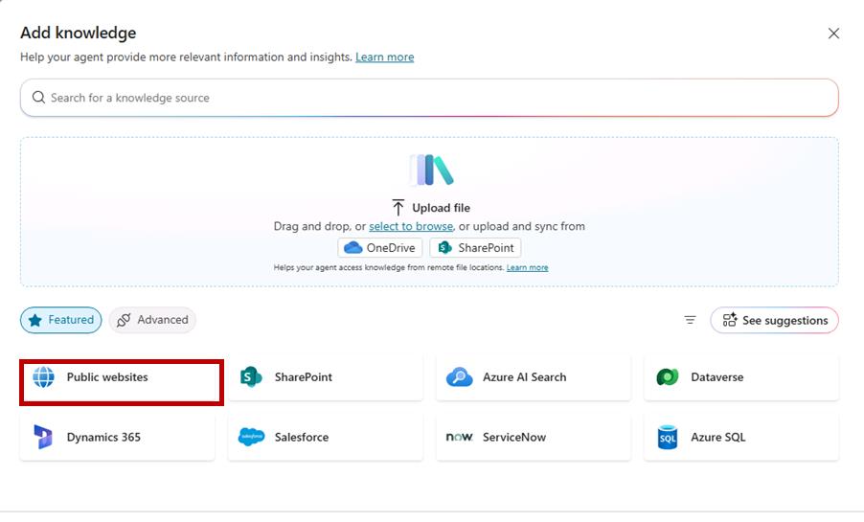Click the upload file arrow icon
The height and width of the screenshot is (522, 864).
[398, 208]
